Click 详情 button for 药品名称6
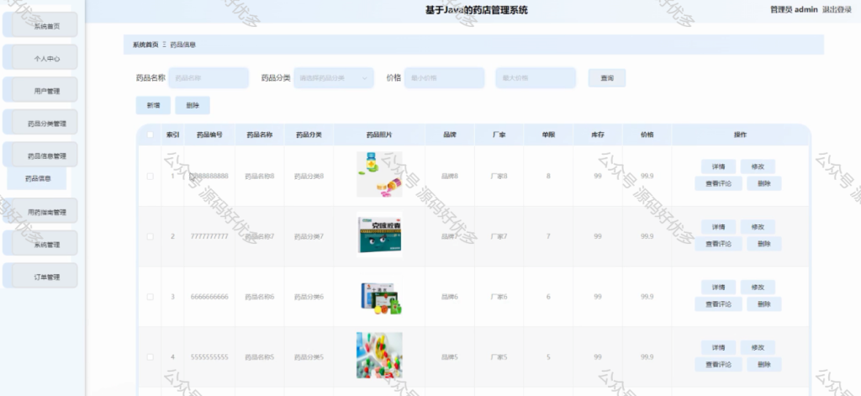The image size is (861, 396). tap(718, 288)
